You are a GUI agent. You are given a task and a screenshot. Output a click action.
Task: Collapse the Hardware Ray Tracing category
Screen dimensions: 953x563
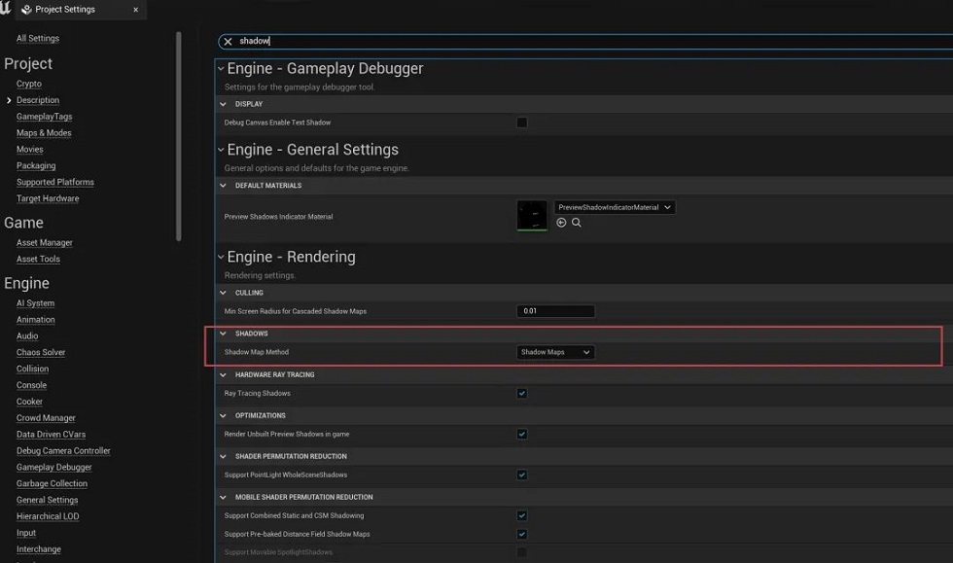(223, 375)
